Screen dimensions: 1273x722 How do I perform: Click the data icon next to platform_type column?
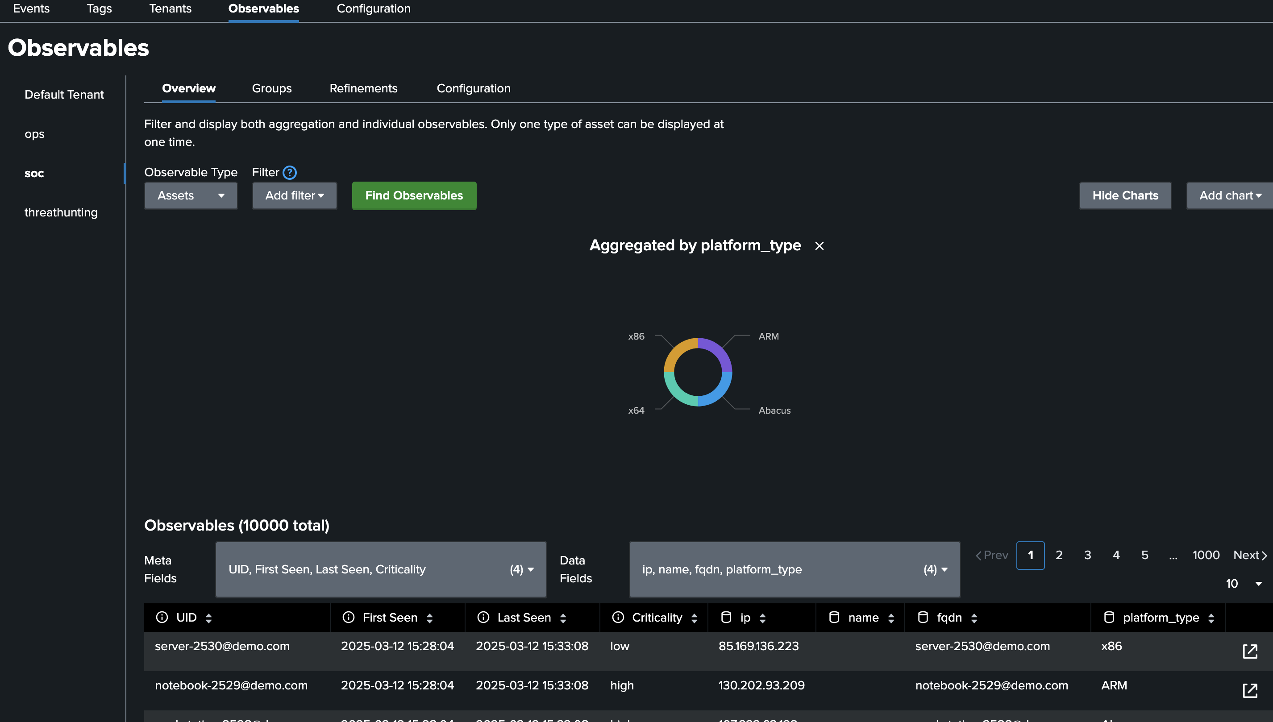click(1109, 618)
